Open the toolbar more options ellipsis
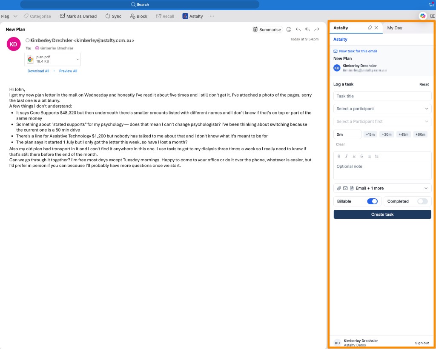Image resolution: width=436 pixels, height=349 pixels. [212, 16]
